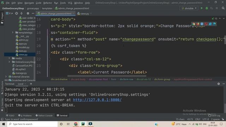Open Firefox browser preview icon in editor
Screen dimensions: 226x127
tap(198, 24)
